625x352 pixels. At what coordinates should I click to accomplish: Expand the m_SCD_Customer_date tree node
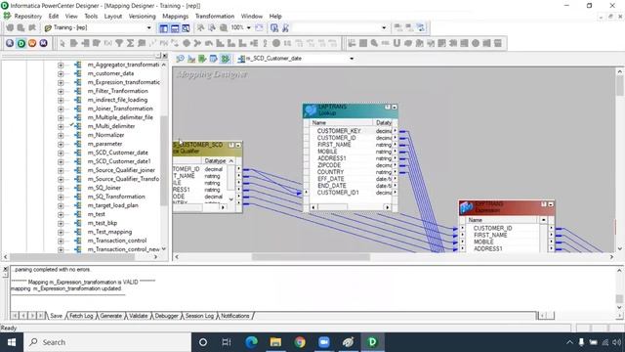61,153
